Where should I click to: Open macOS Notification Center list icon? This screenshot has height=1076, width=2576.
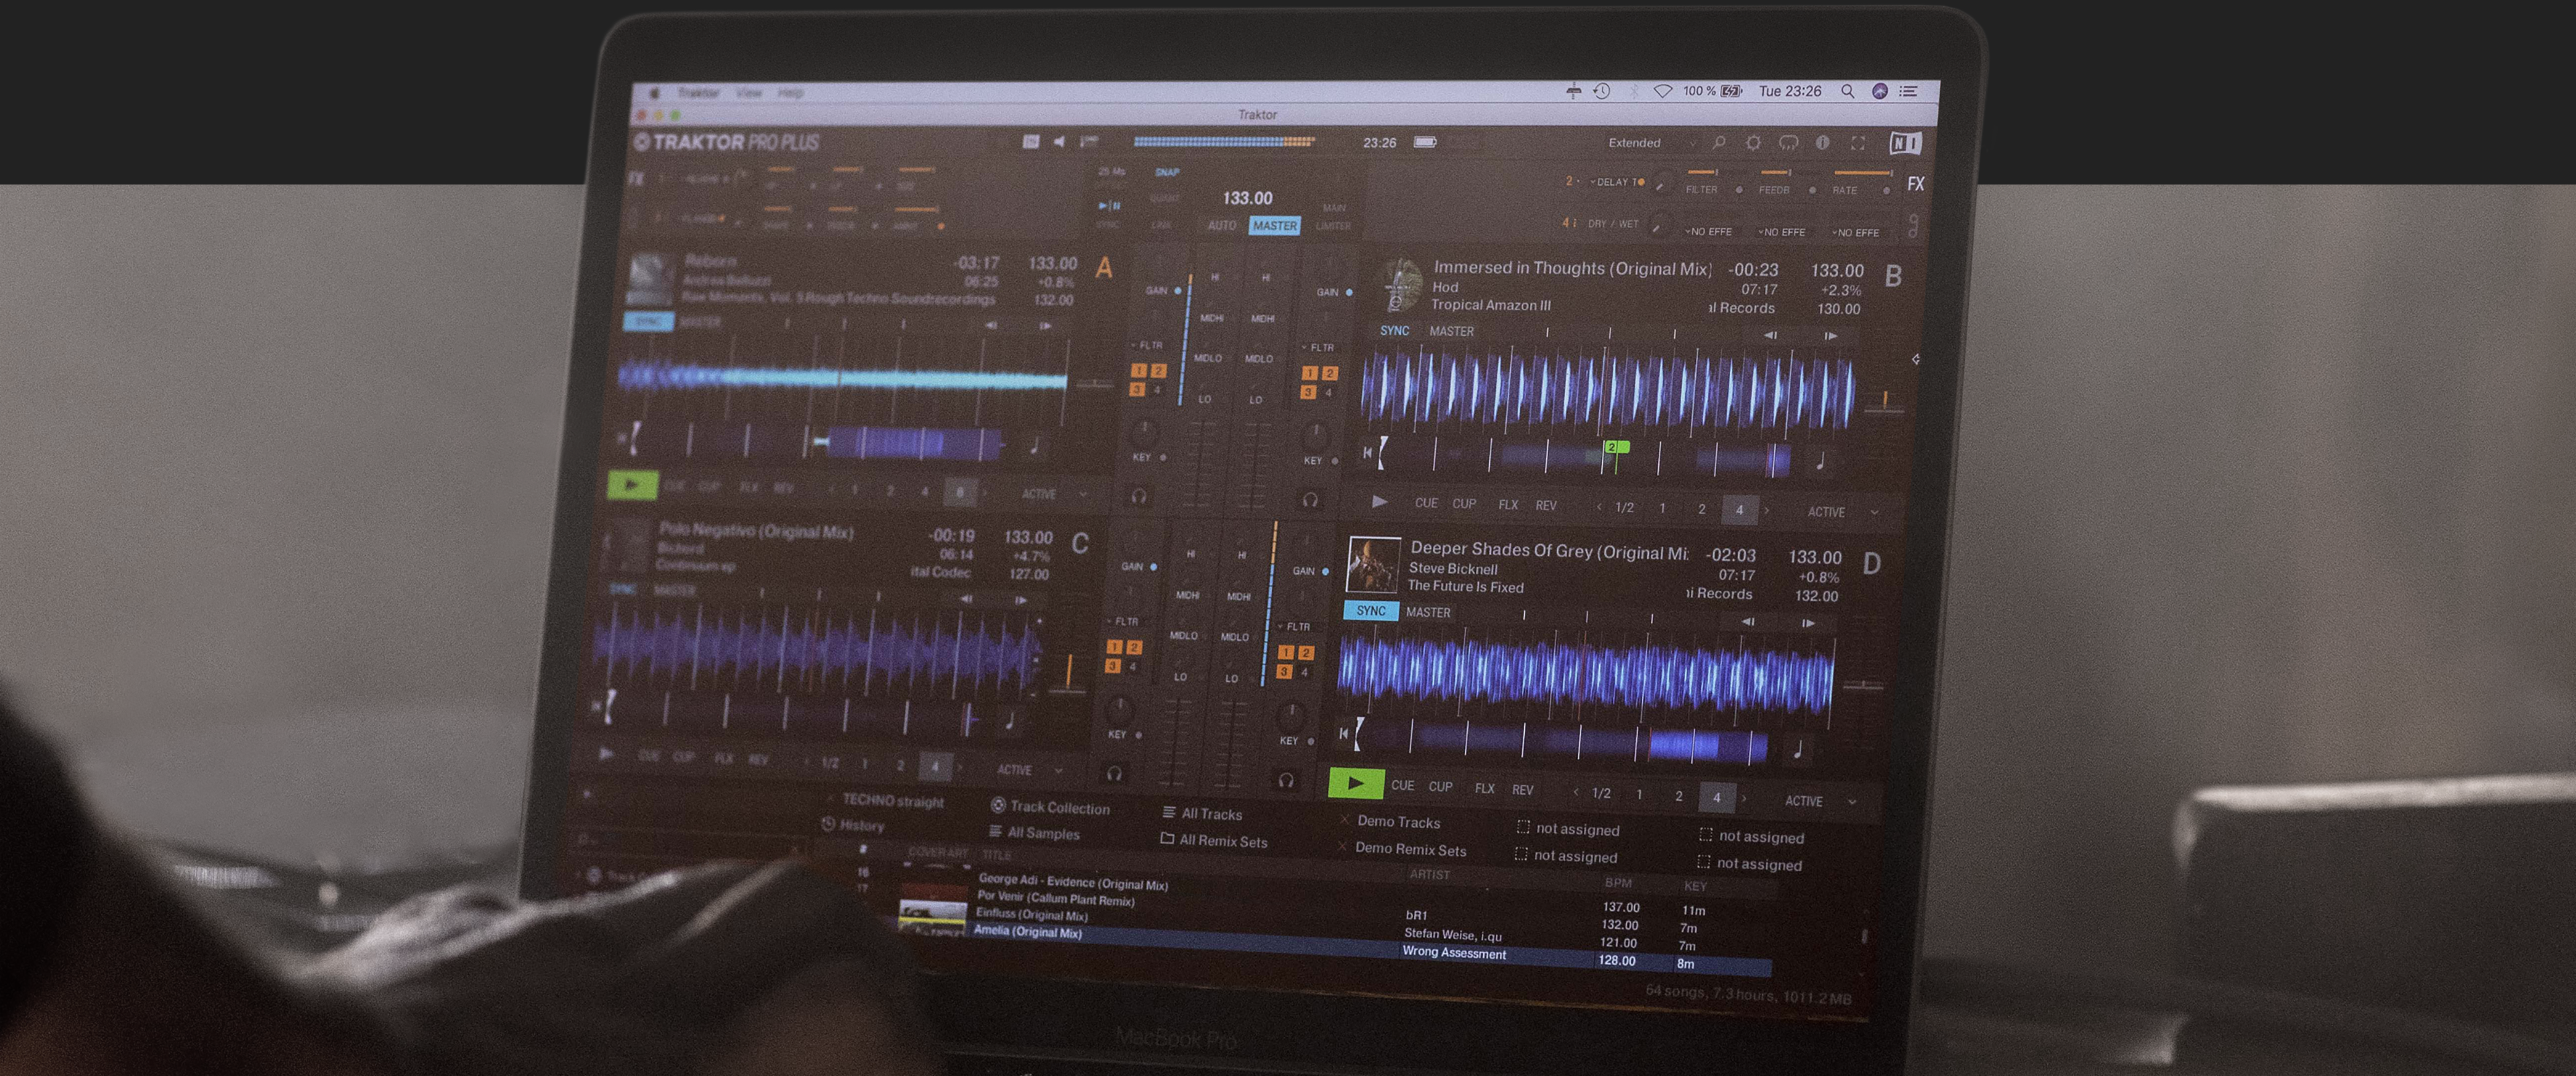[1908, 91]
